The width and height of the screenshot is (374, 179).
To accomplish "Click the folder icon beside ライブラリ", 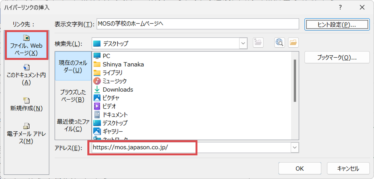I will [x=97, y=73].
